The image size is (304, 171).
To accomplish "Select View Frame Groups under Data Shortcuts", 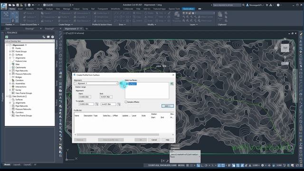I will 24,115.
